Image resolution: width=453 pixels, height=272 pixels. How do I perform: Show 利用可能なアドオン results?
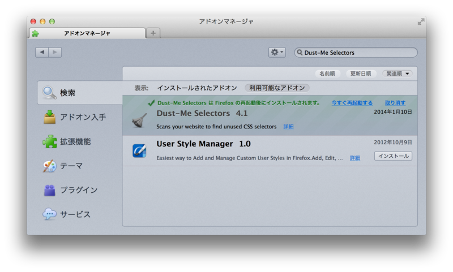(277, 88)
